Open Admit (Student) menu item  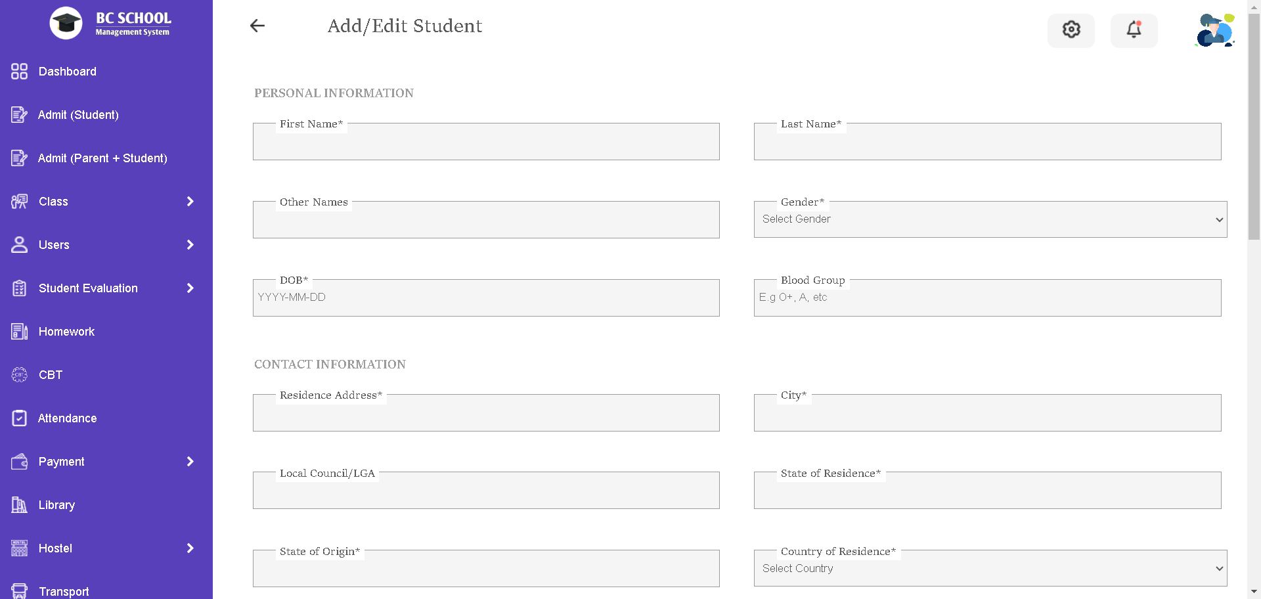tap(78, 115)
